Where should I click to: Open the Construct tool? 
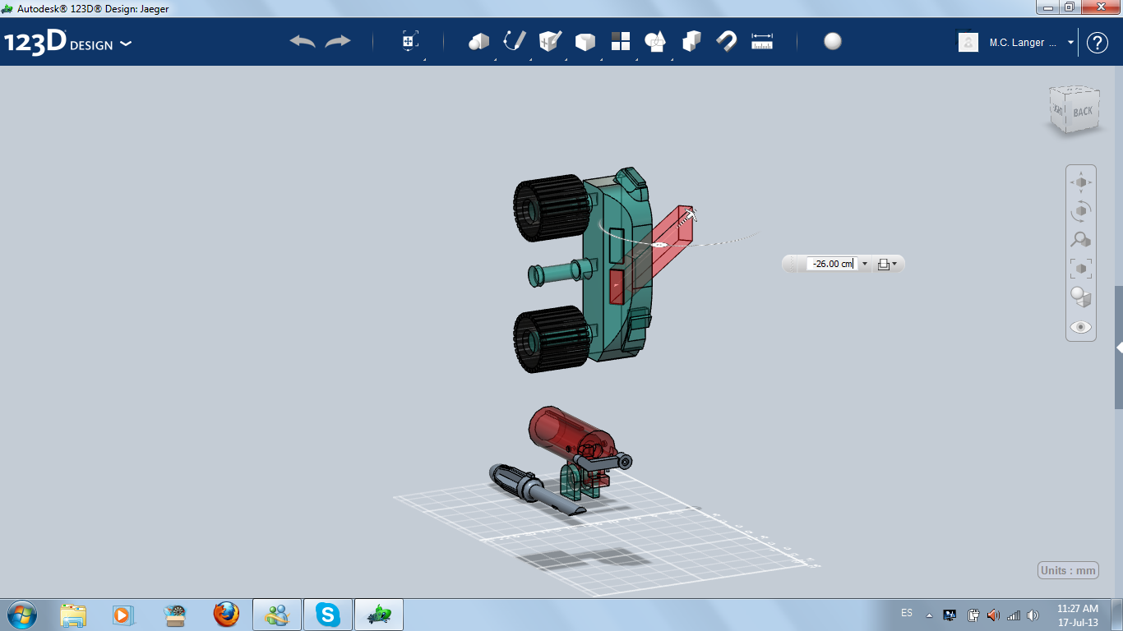(550, 41)
